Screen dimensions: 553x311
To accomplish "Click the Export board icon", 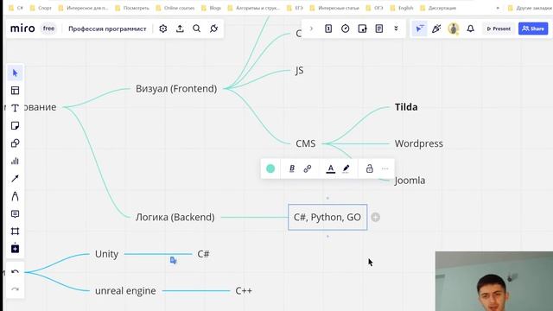I will coord(180,29).
